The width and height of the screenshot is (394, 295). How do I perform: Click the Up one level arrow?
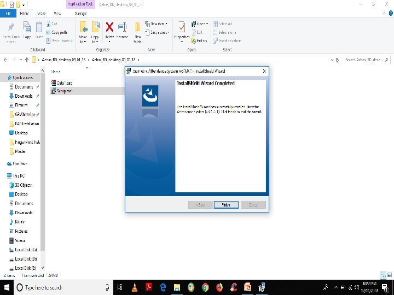tap(27, 60)
